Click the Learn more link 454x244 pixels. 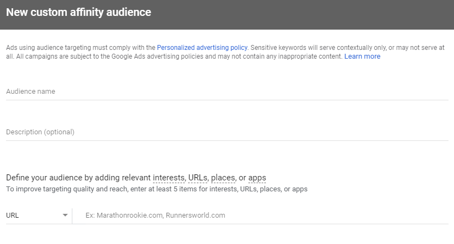[x=362, y=56]
